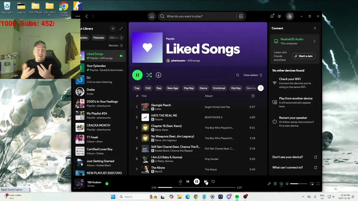This screenshot has width=358, height=201.
Task: Open the profile avatar menu
Action: click(x=289, y=16)
